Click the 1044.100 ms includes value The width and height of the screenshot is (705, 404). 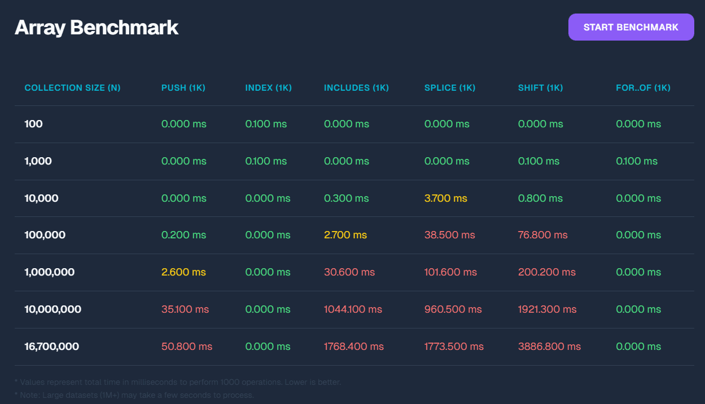(353, 309)
